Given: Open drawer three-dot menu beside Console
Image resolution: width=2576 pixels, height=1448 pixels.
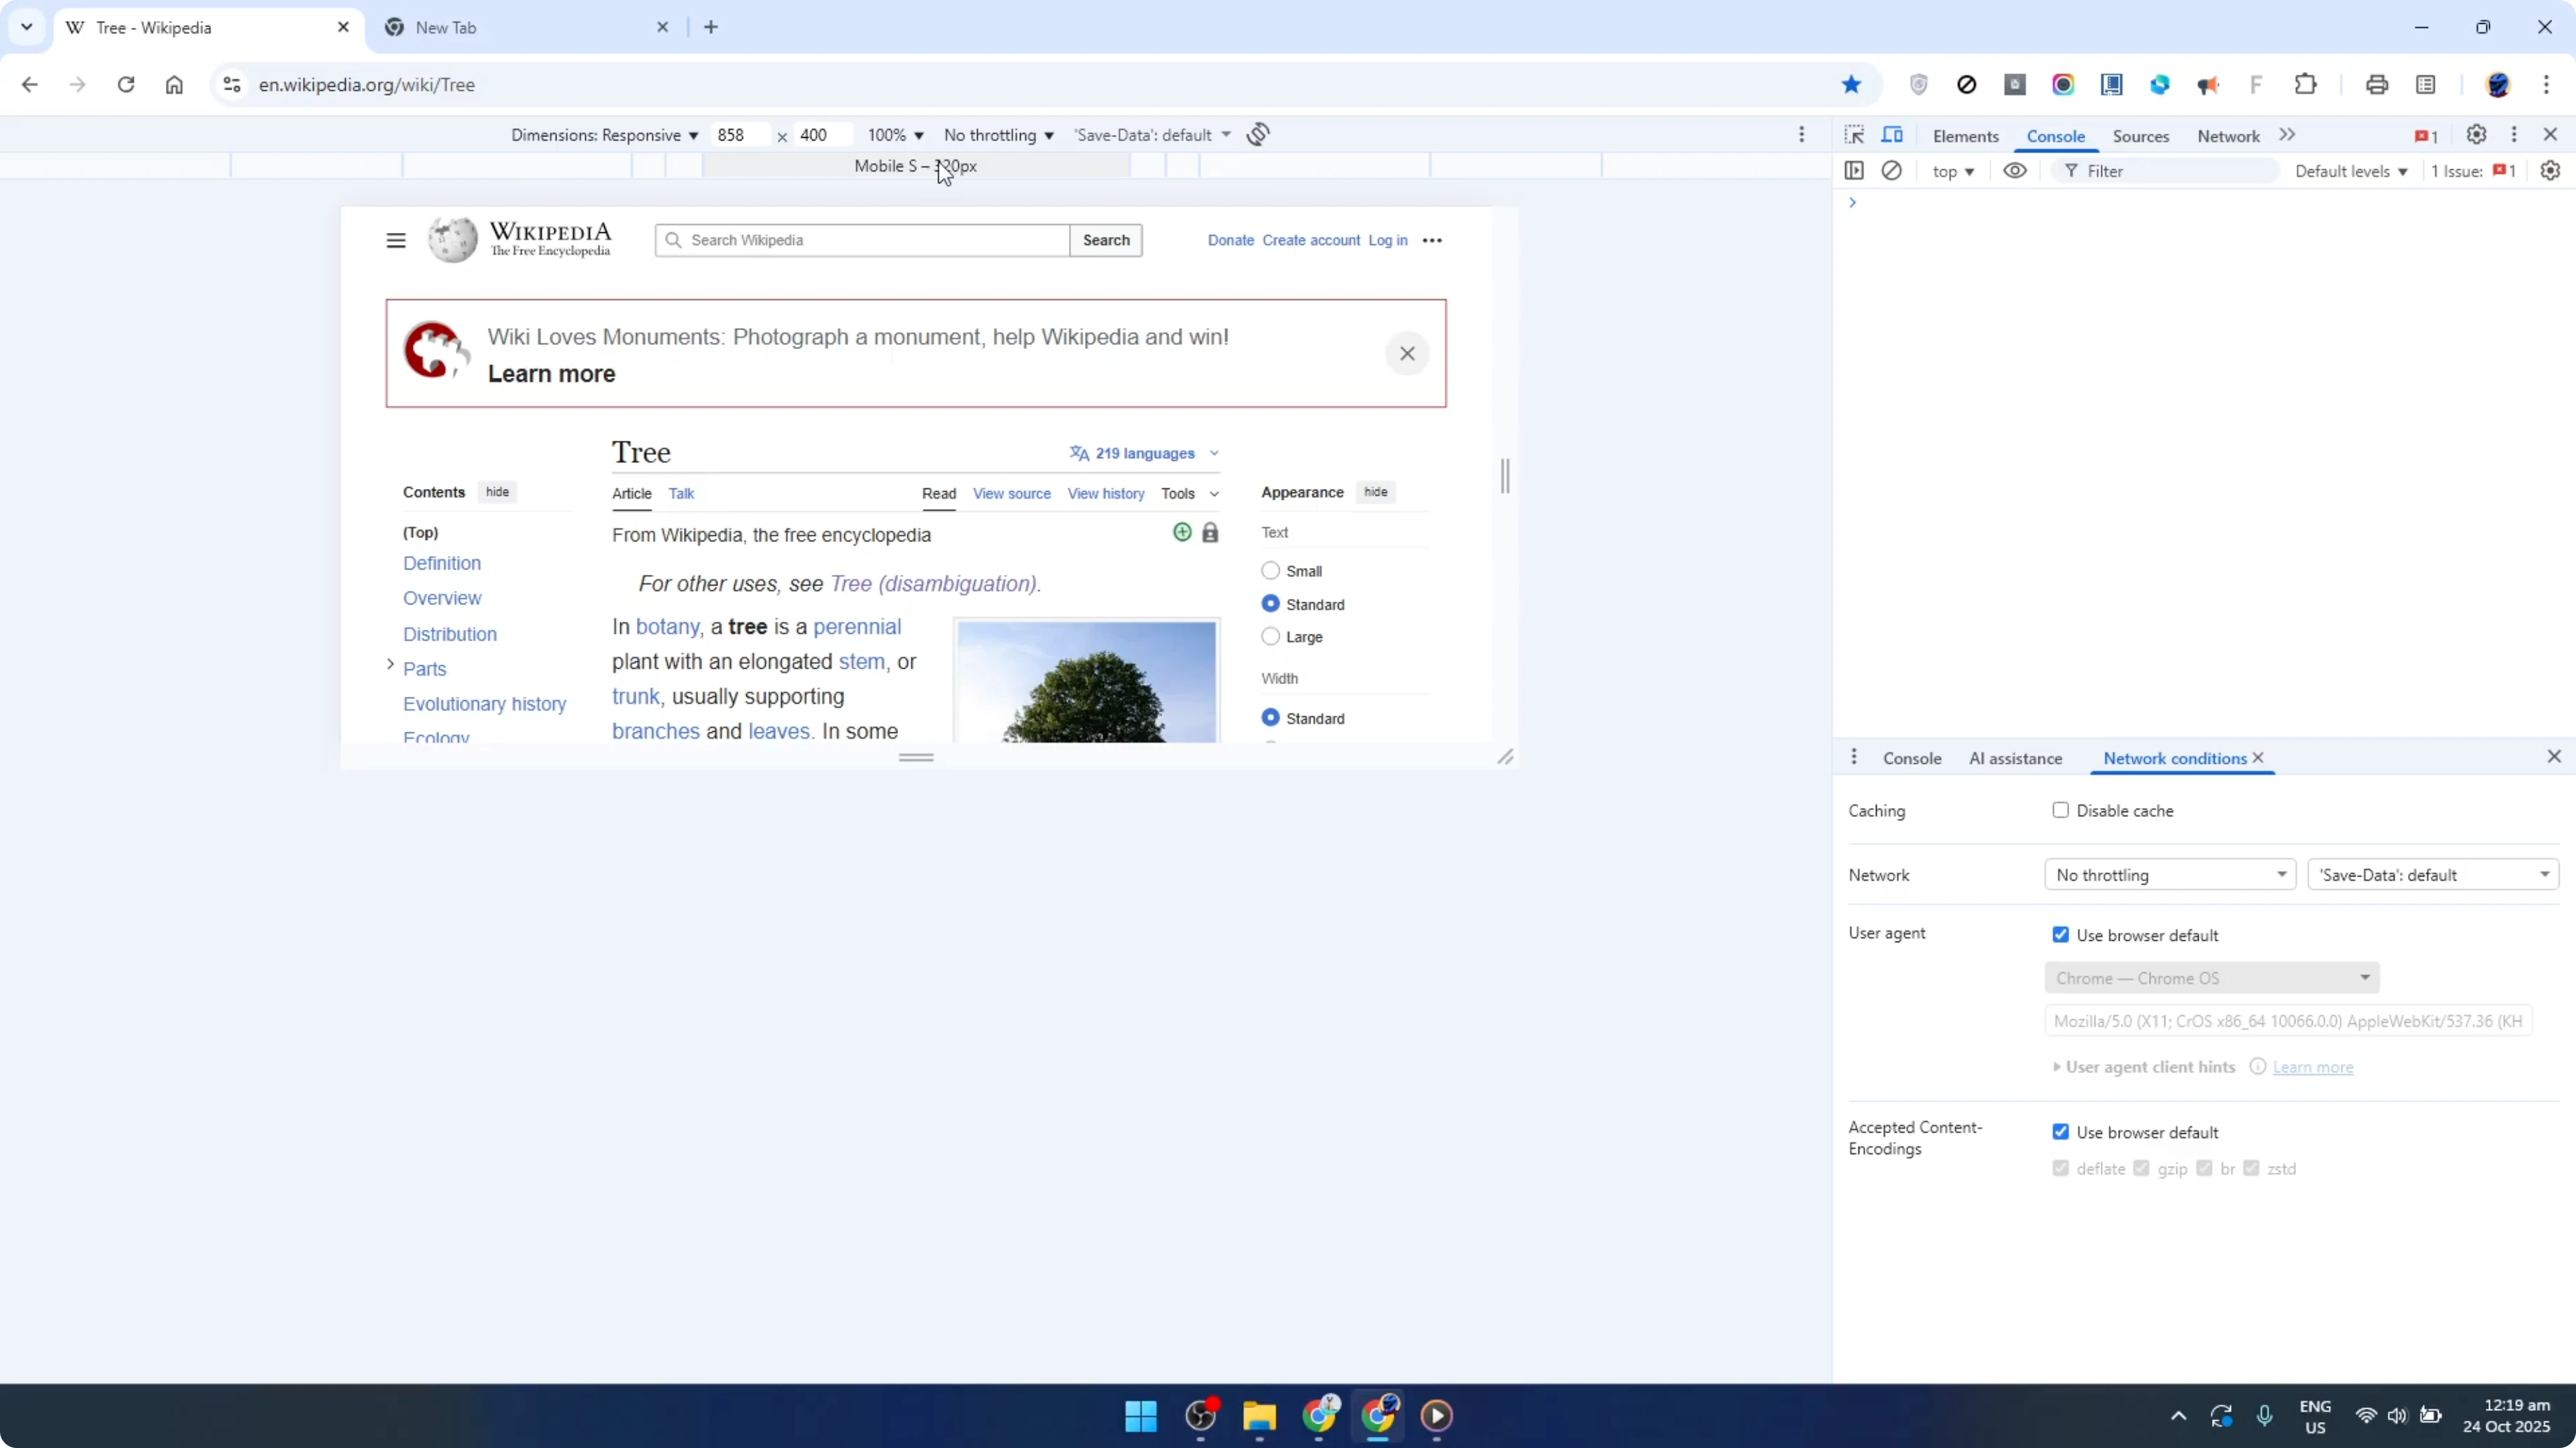Looking at the screenshot, I should click(1854, 756).
